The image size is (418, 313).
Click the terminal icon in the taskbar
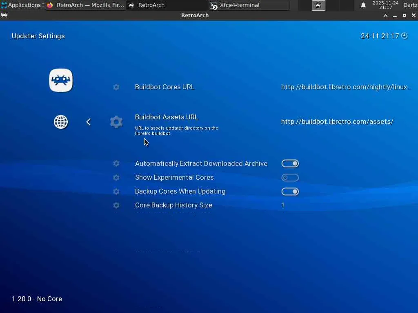(213, 5)
